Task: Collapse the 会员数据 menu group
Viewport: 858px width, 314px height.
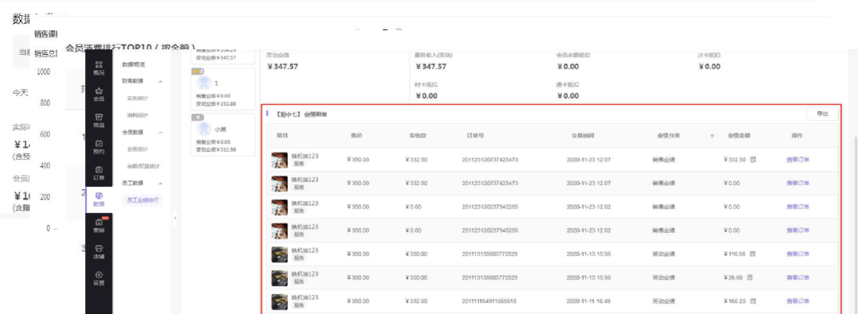Action: click(160, 132)
